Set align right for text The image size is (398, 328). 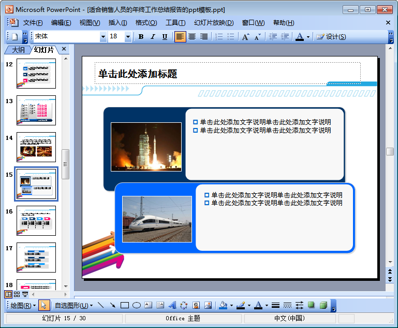pos(204,37)
